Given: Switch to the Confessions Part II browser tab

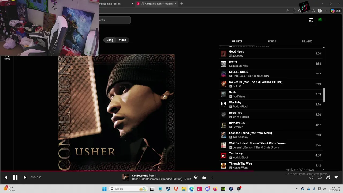Looking at the screenshot, I should click(157, 4).
